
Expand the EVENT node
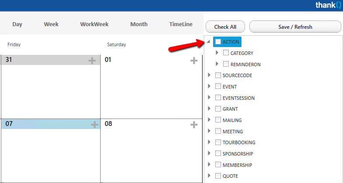coord(209,86)
